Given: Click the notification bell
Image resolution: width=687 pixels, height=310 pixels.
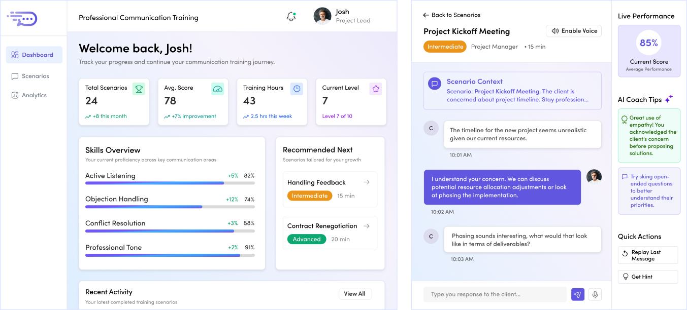Looking at the screenshot, I should (x=291, y=16).
